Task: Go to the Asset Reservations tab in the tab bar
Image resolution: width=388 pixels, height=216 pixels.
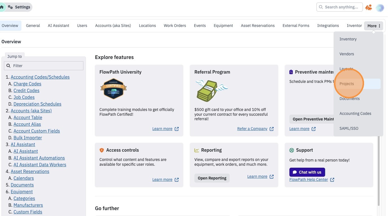Action: 258,26
